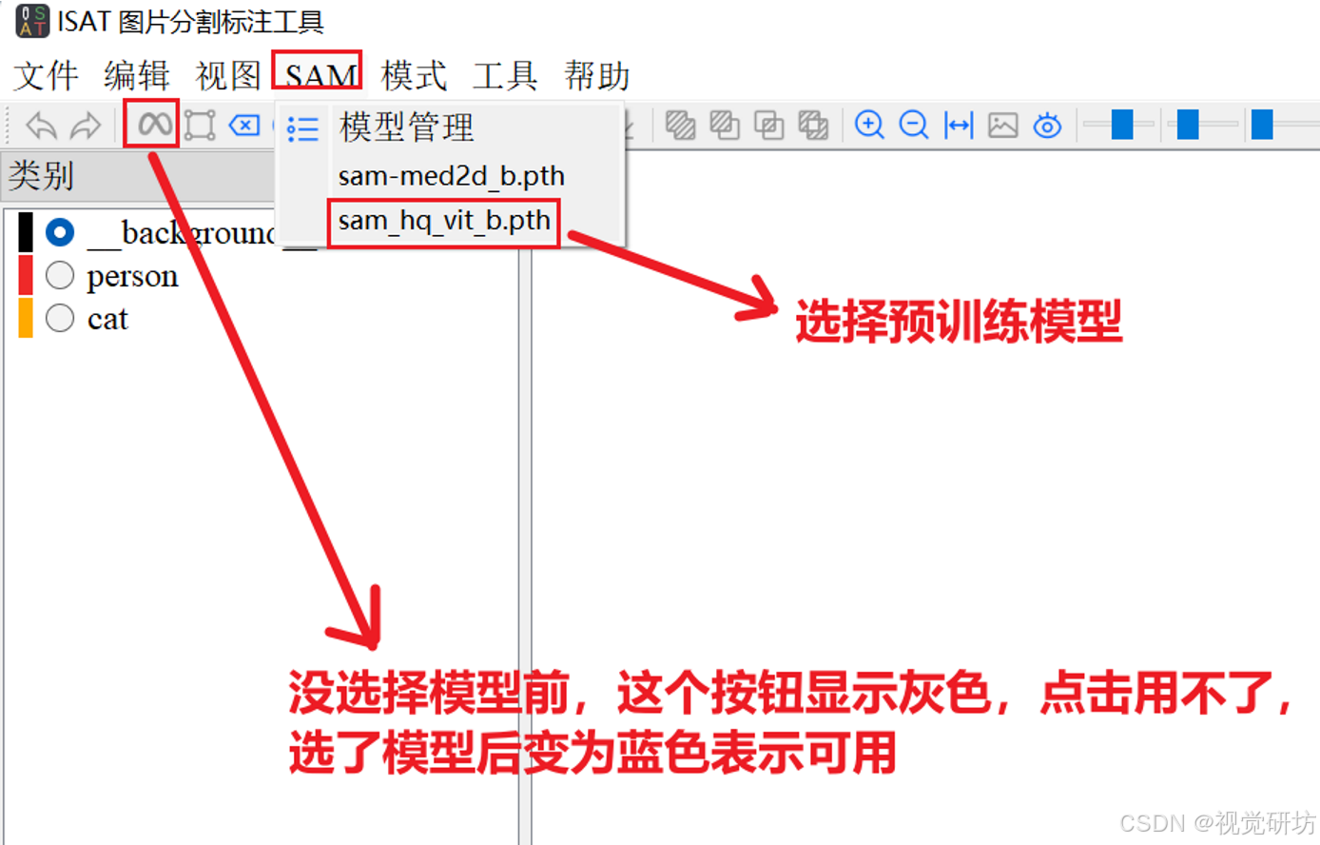Undo with the back arrow icon
Screen dimensions: 1320x845
click(x=42, y=125)
